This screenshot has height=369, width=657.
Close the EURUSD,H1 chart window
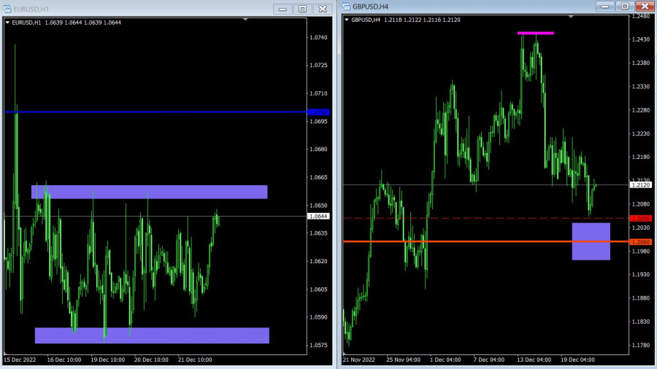tap(322, 9)
